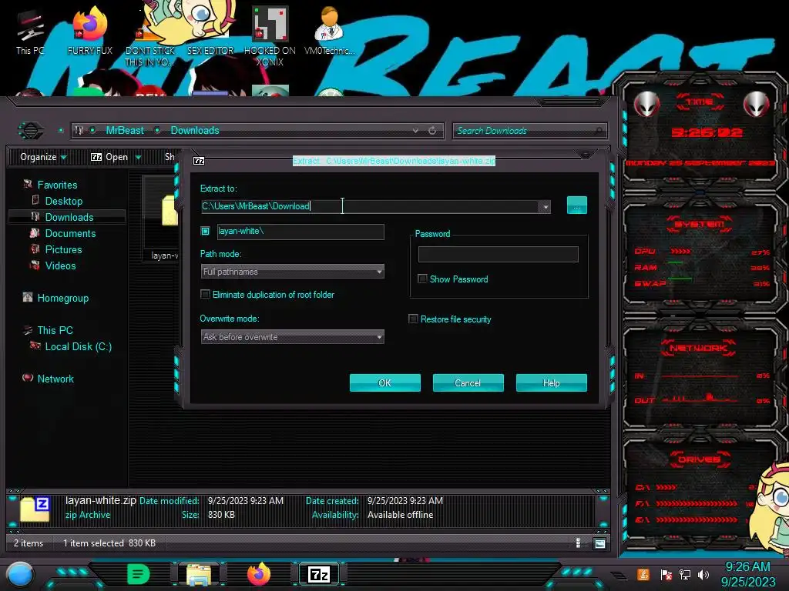Open the Overwrite mode dropdown
Viewport: 789px width, 591px height.
(293, 337)
